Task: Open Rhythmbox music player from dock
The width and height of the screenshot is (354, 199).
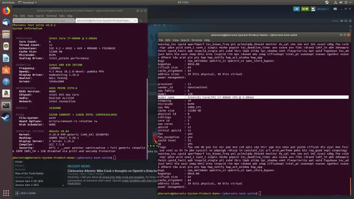Action: click(x=6, y=46)
